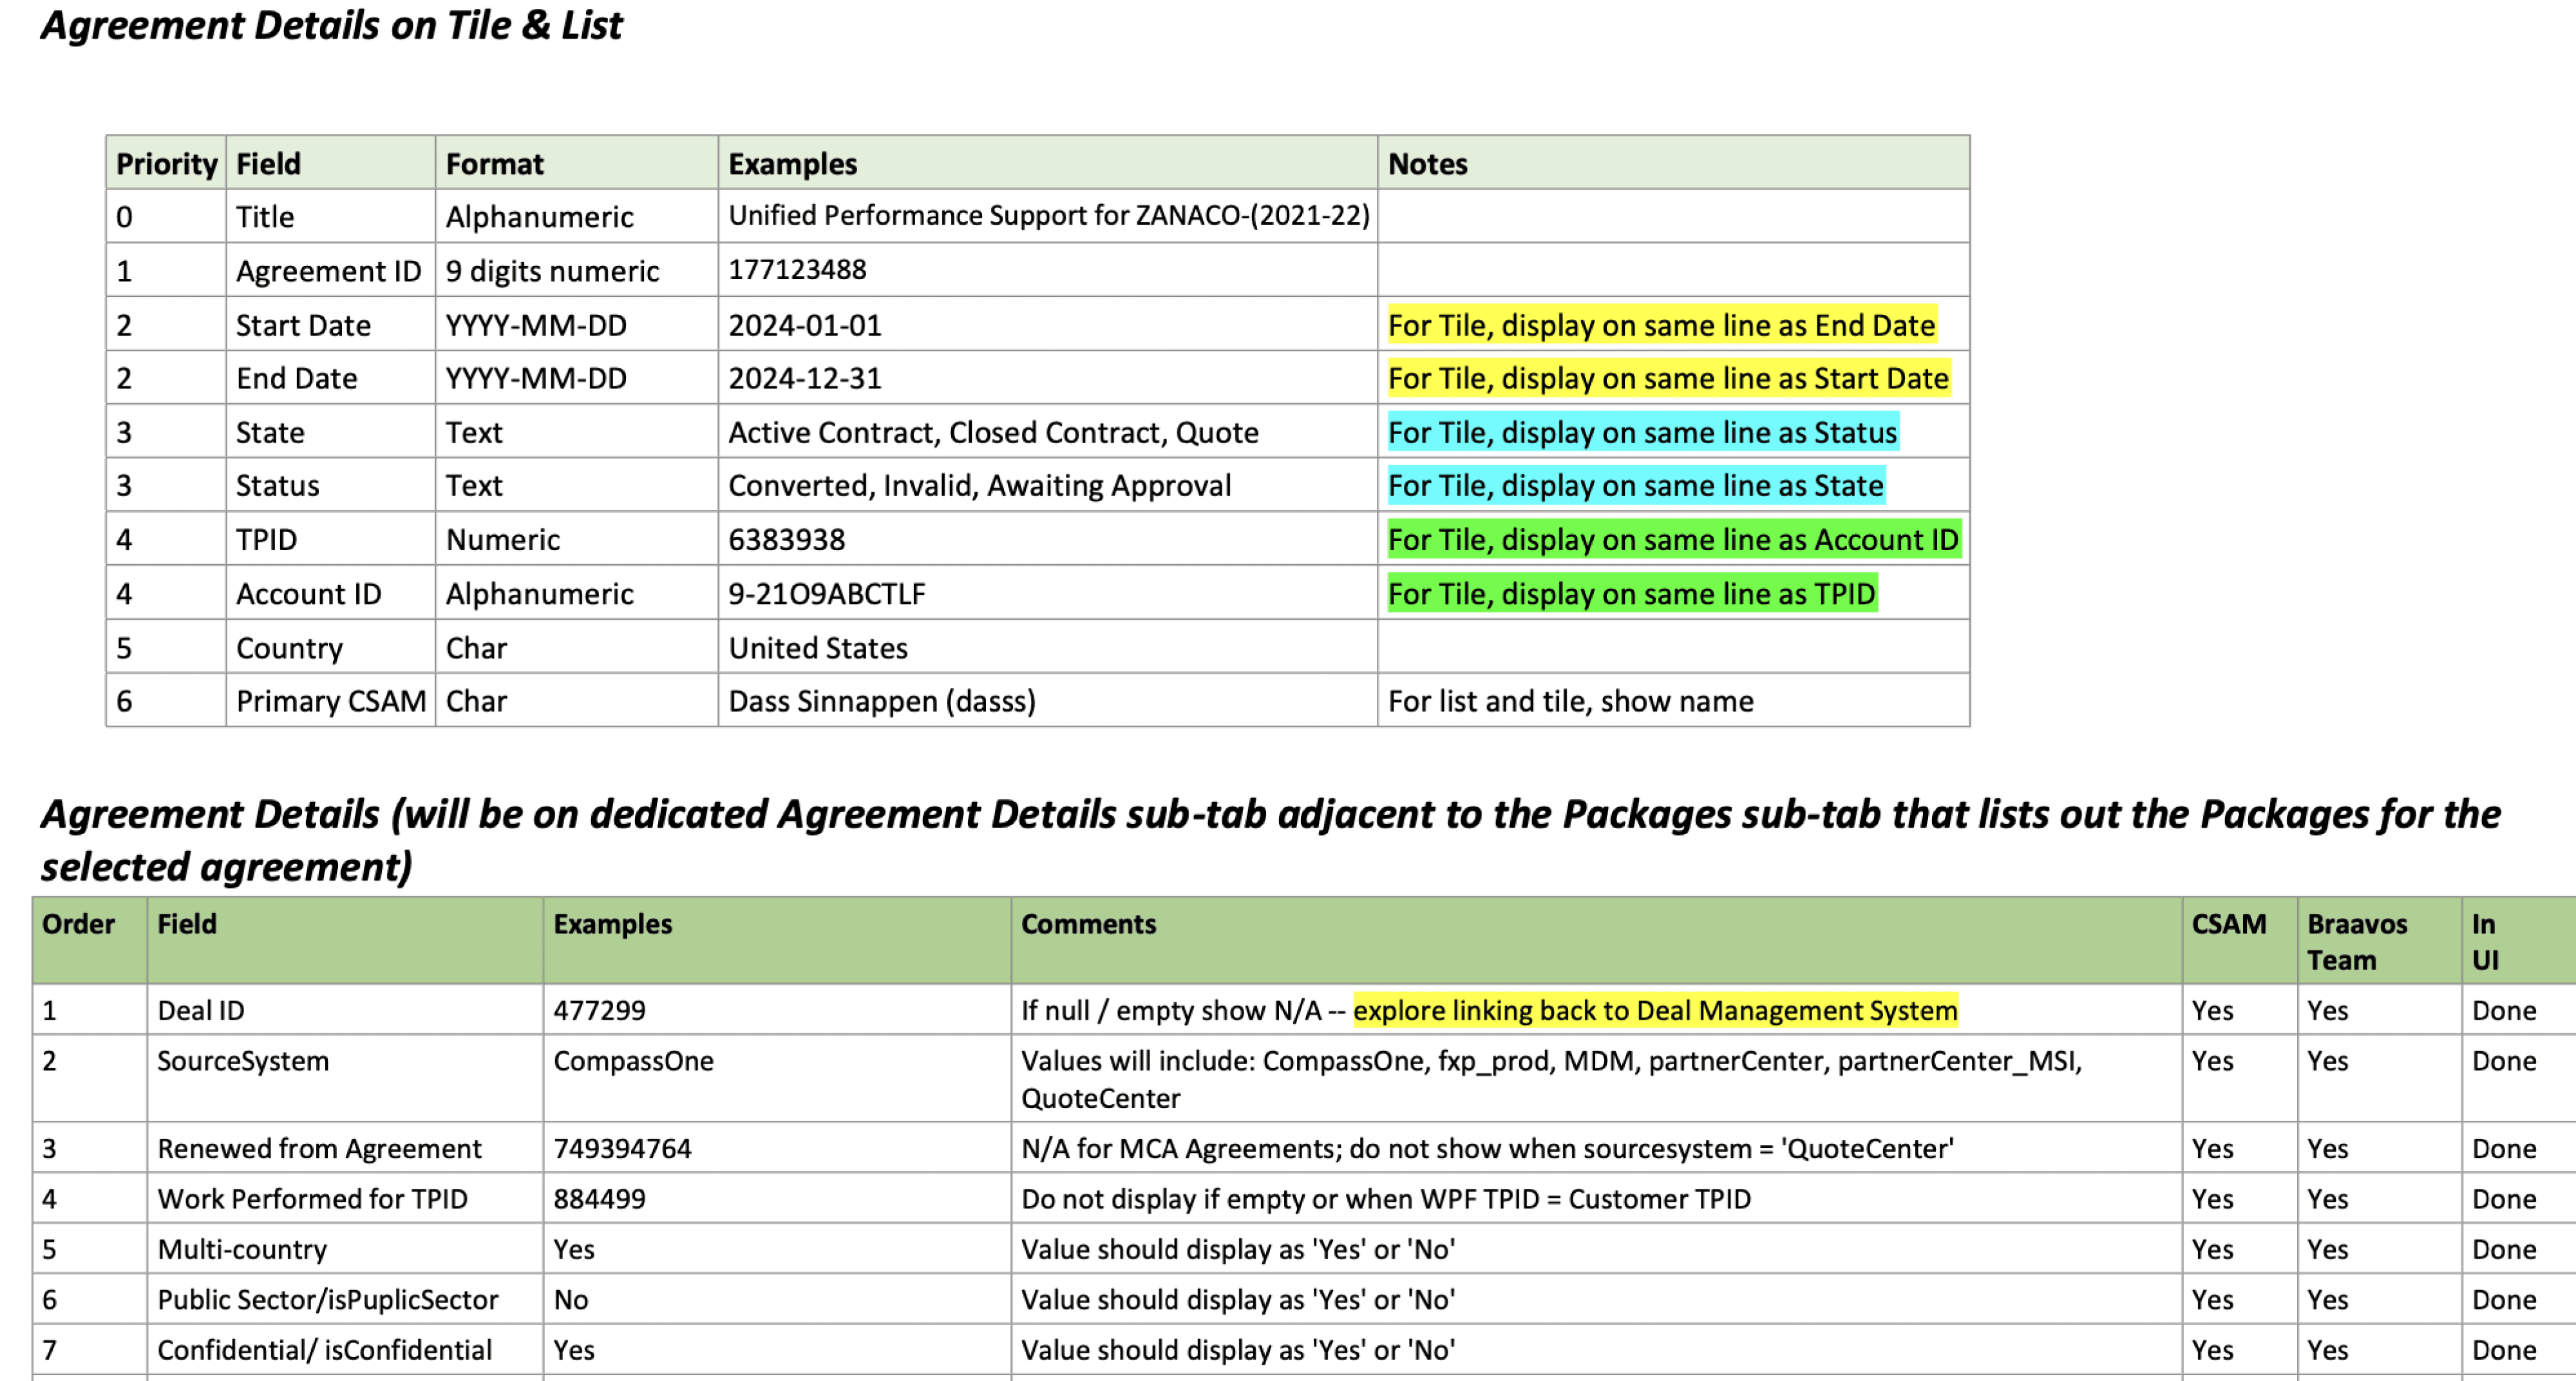Click the Renewed from Agreement cell
Image resolution: width=2576 pixels, height=1381 pixels.
tap(319, 1148)
